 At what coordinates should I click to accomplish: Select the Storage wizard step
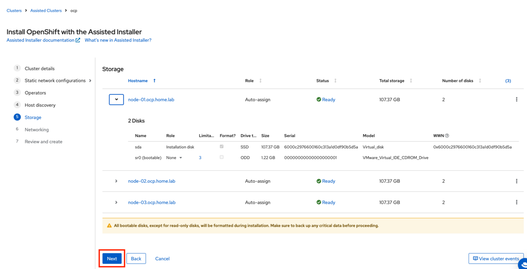[33, 117]
